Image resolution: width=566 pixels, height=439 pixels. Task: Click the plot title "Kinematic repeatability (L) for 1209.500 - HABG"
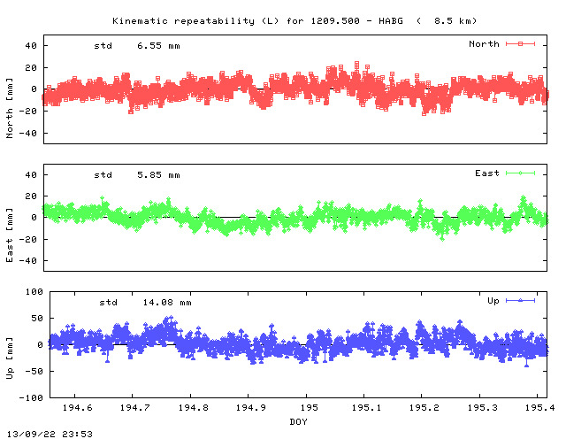click(257, 21)
